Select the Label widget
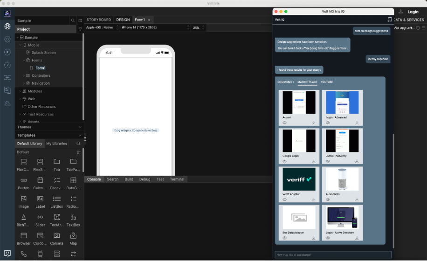The width and height of the screenshot is (427, 261). click(x=40, y=202)
